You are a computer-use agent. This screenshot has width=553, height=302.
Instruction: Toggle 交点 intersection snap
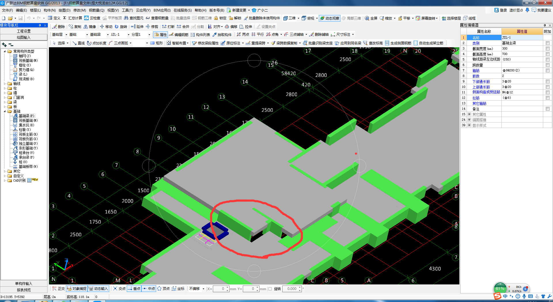click(x=119, y=288)
